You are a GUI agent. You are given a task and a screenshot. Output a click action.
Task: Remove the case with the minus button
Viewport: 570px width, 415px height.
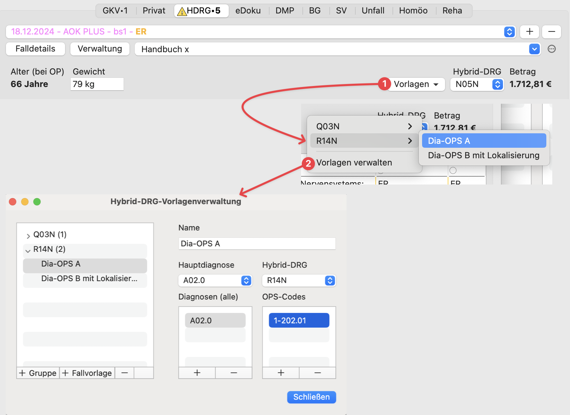pyautogui.click(x=552, y=32)
